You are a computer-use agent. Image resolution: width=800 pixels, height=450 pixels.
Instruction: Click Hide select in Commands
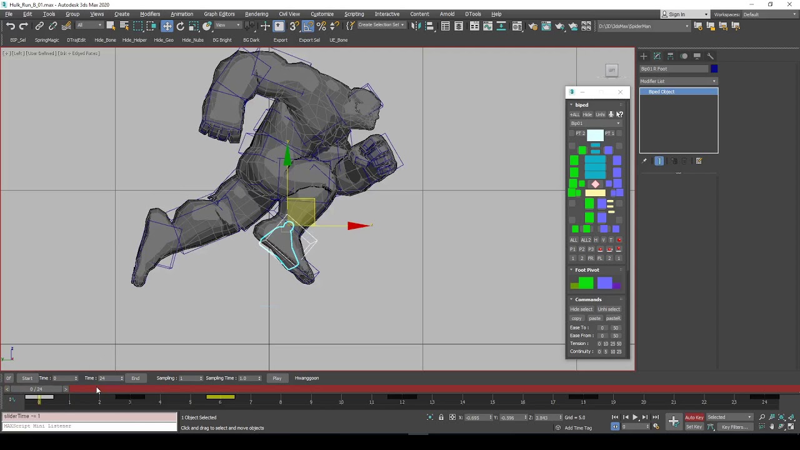pos(581,309)
